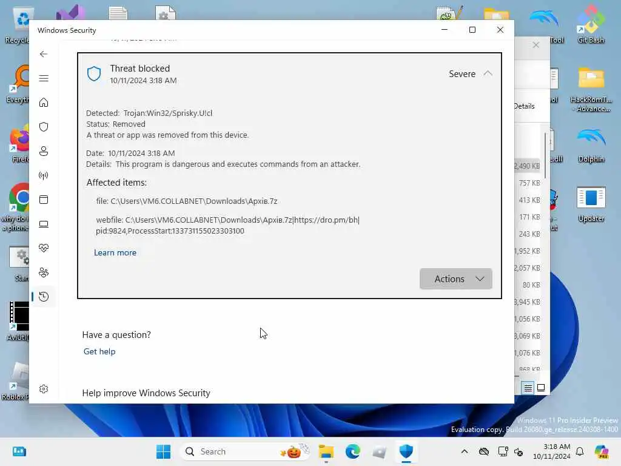Open Device performance & health heart icon
The image size is (621, 466).
44,248
